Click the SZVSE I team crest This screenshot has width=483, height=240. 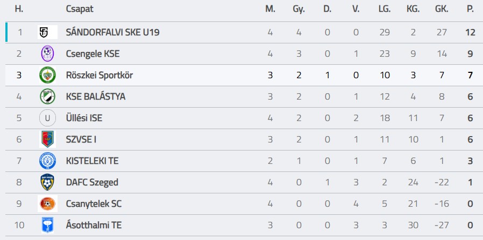(47, 139)
